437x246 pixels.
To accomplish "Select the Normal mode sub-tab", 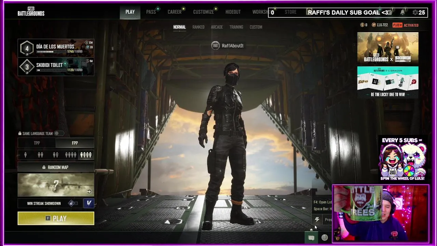I will [x=180, y=27].
